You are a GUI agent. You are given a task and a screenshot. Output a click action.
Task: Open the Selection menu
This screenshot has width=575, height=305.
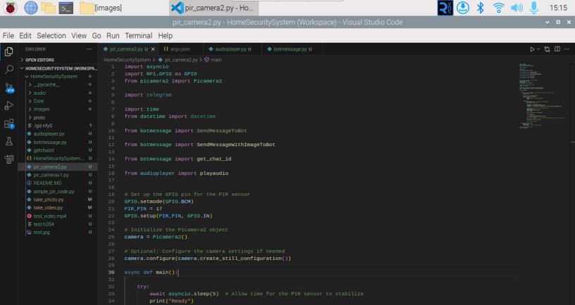coord(51,35)
